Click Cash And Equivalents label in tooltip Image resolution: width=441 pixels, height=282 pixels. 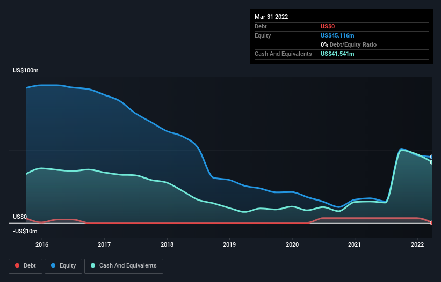tap(283, 54)
